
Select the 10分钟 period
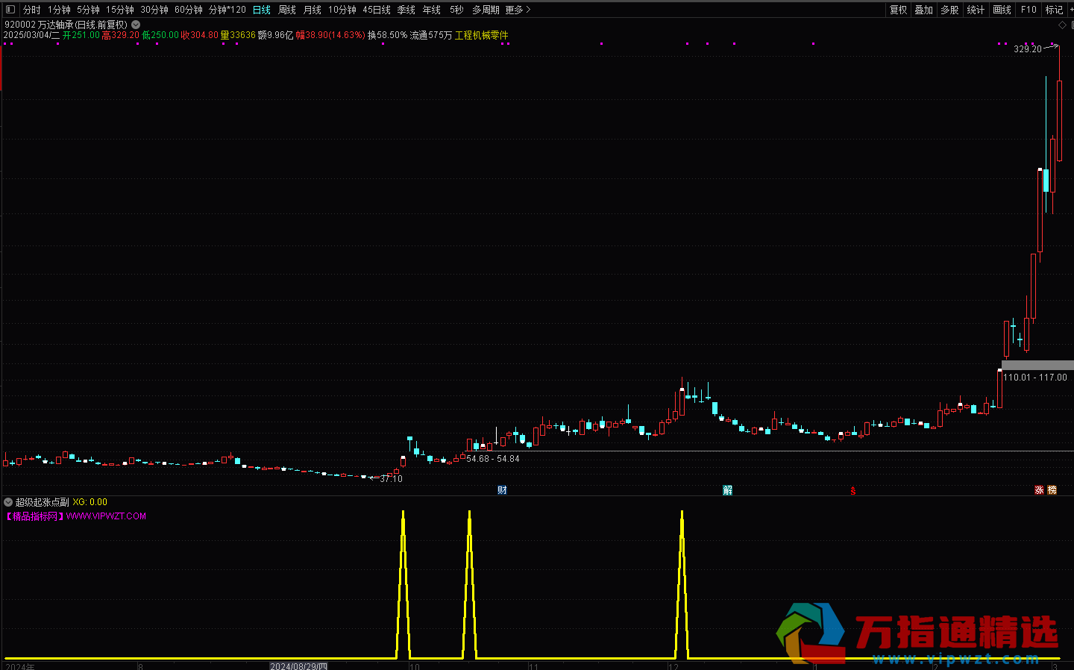(x=342, y=10)
